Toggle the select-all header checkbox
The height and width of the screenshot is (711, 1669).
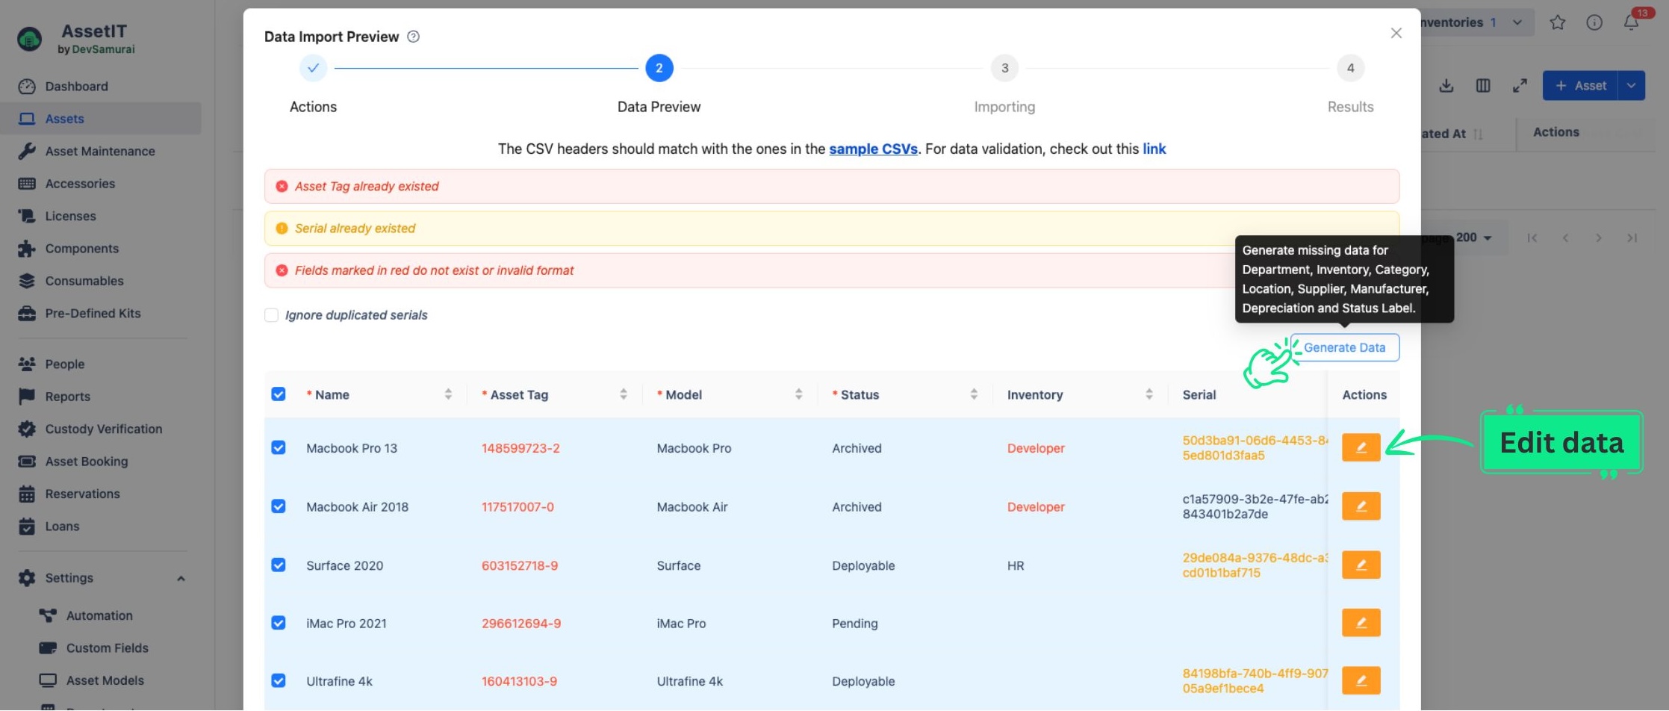pyautogui.click(x=279, y=394)
